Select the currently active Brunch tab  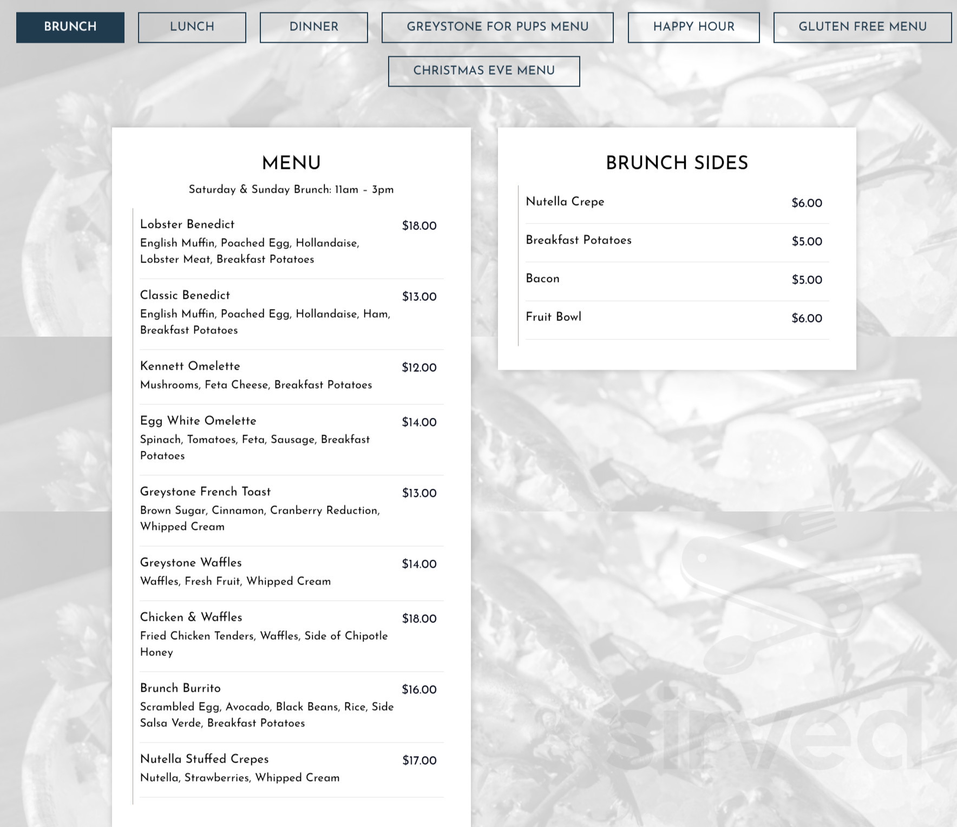click(x=70, y=27)
